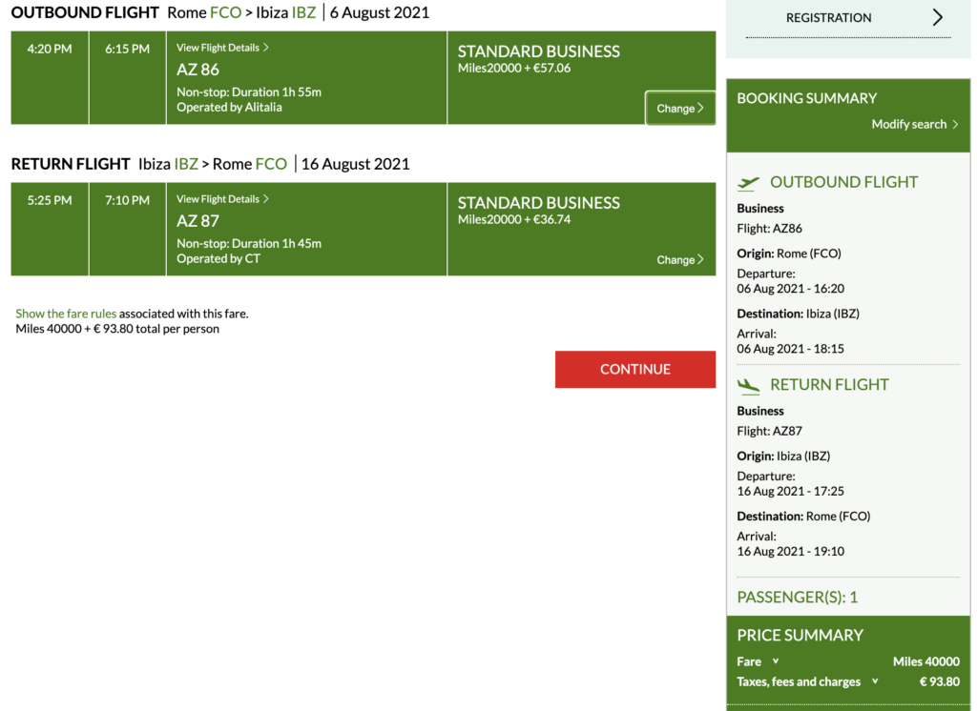Click the return flight landing plane icon
The image size is (977, 711).
[749, 386]
